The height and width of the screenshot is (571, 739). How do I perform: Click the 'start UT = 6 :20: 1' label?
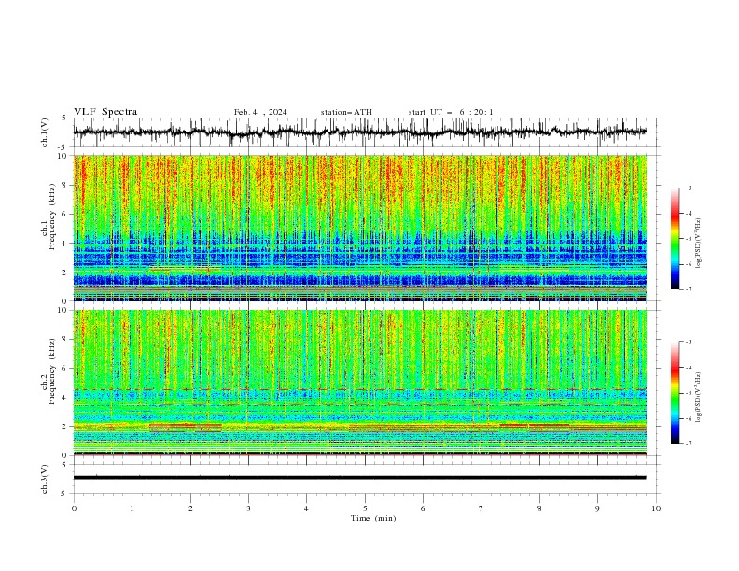point(451,112)
